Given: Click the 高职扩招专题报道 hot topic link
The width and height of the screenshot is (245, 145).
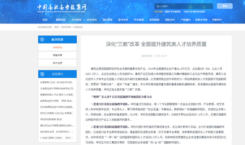Looking at the screenshot, I should [173, 11].
